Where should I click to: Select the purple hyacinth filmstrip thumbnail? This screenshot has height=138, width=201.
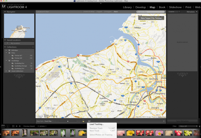coord(73,133)
